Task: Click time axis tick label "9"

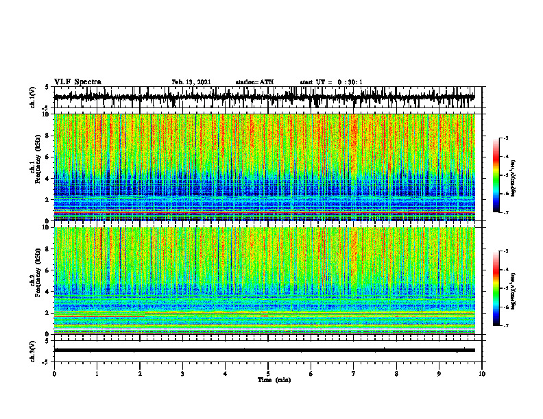Action: (439, 374)
